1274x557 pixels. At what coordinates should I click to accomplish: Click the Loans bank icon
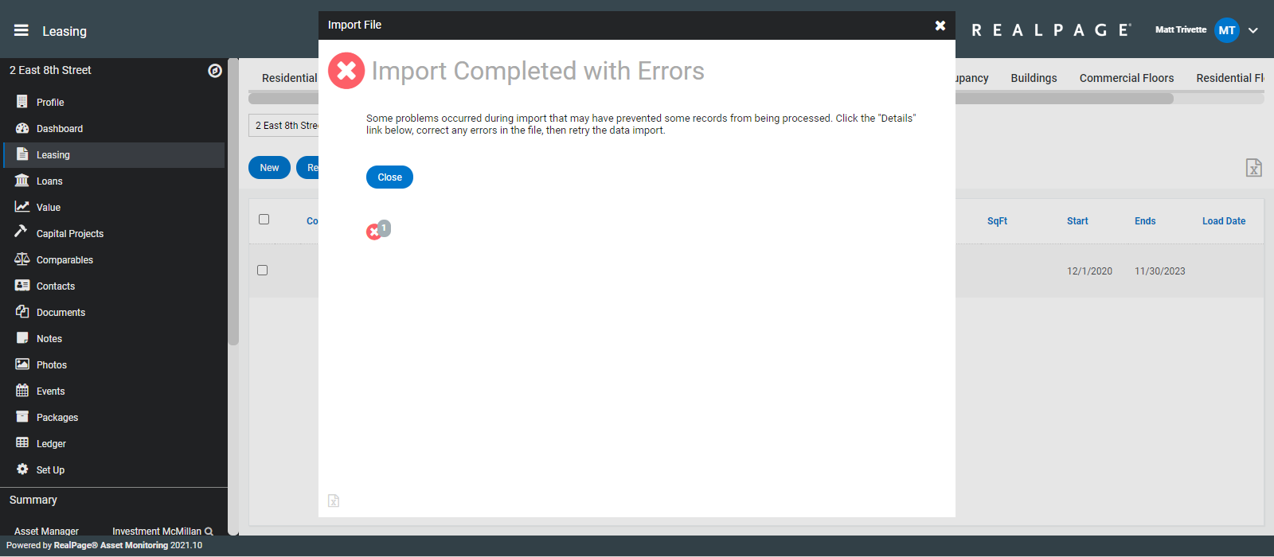pyautogui.click(x=22, y=181)
